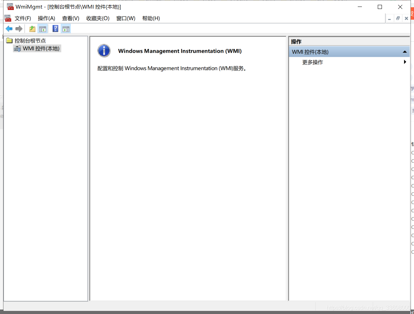Expand 更多操作 submenu arrow

pyautogui.click(x=405, y=62)
